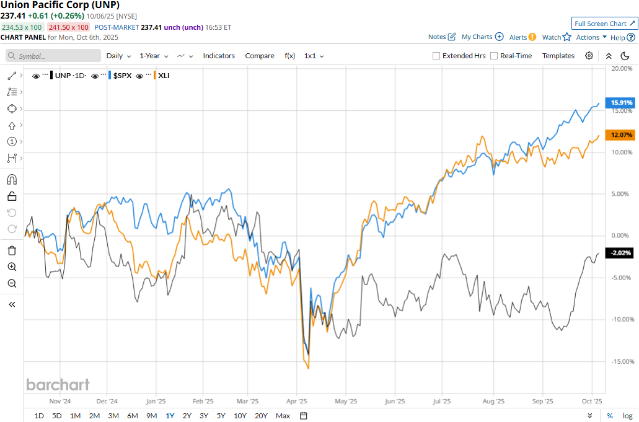The width and height of the screenshot is (639, 422).
Task: Select the measure range tool
Action: (12, 158)
